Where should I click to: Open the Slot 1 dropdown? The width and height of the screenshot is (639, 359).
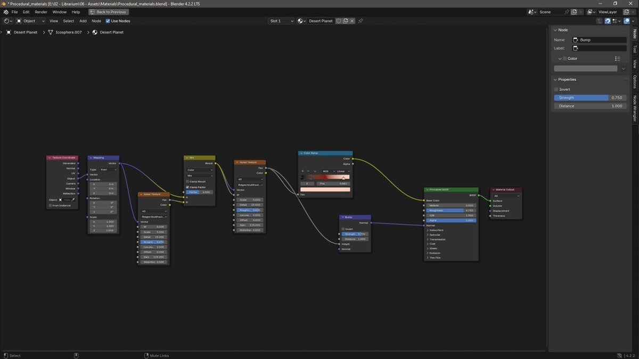tap(281, 21)
